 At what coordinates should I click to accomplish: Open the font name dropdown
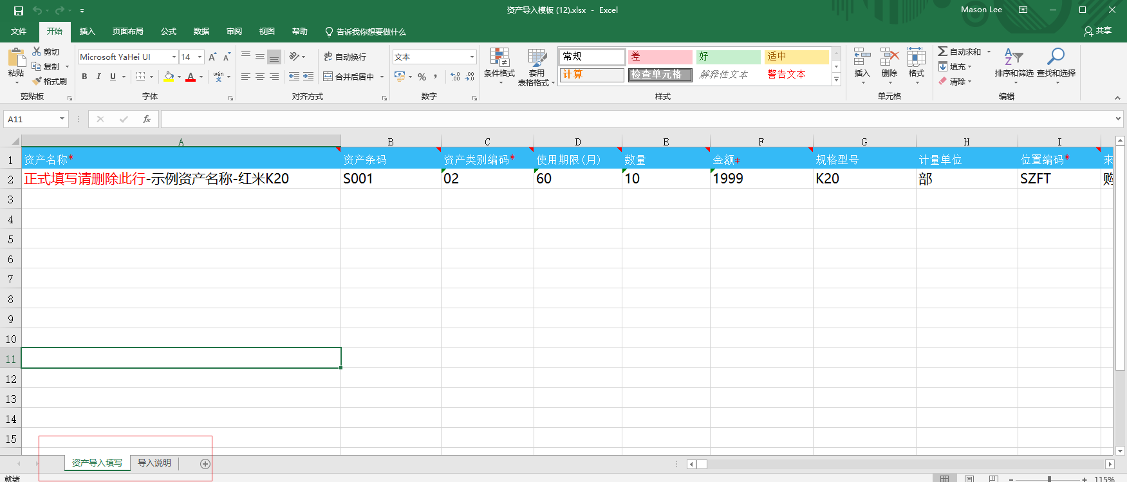coord(174,57)
